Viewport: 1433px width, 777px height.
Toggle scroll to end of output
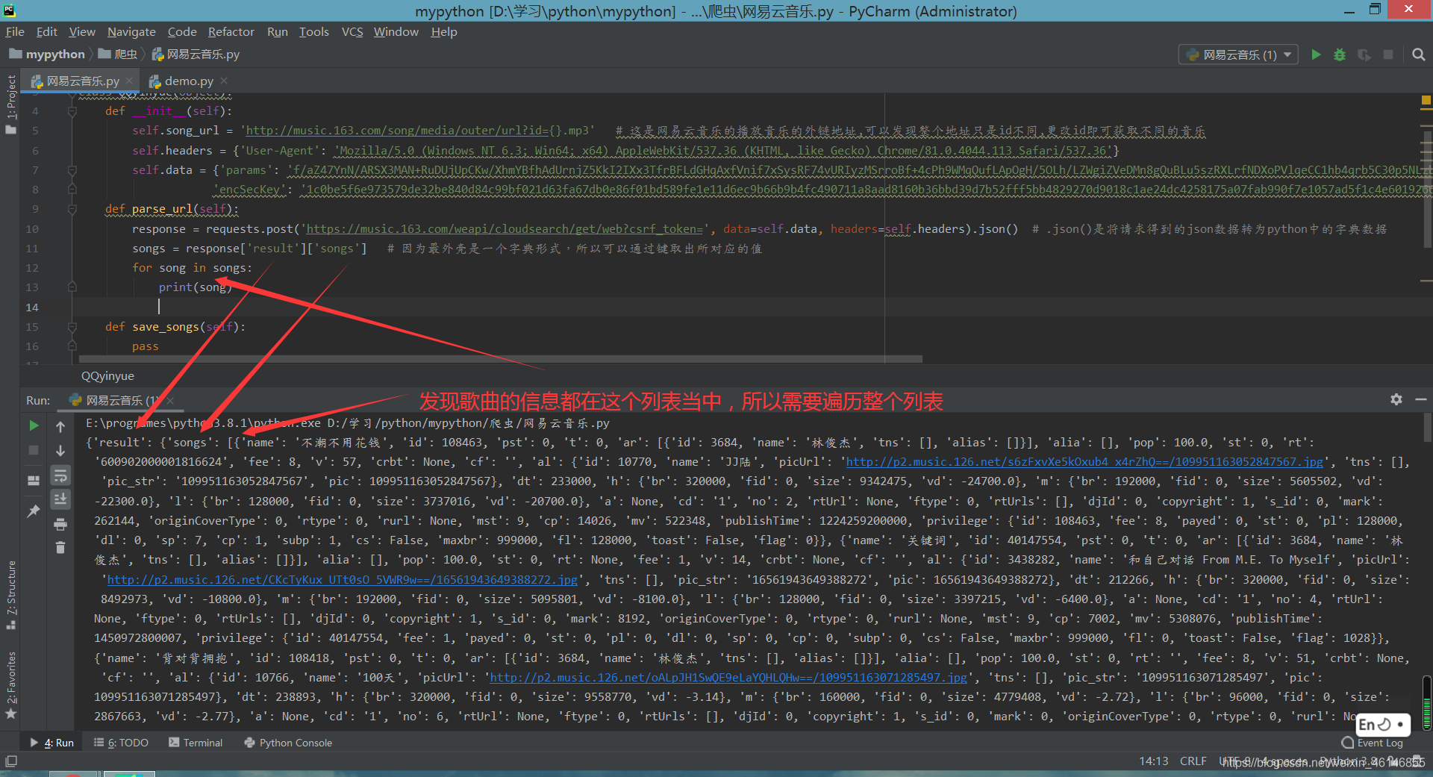tap(60, 499)
